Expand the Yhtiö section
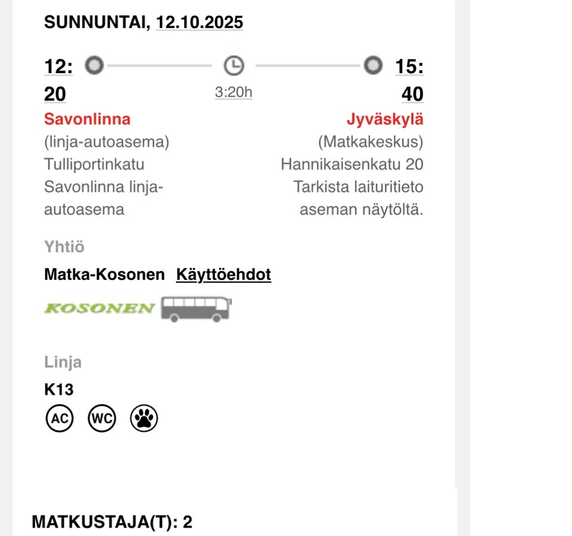The width and height of the screenshot is (572, 536). click(x=63, y=247)
